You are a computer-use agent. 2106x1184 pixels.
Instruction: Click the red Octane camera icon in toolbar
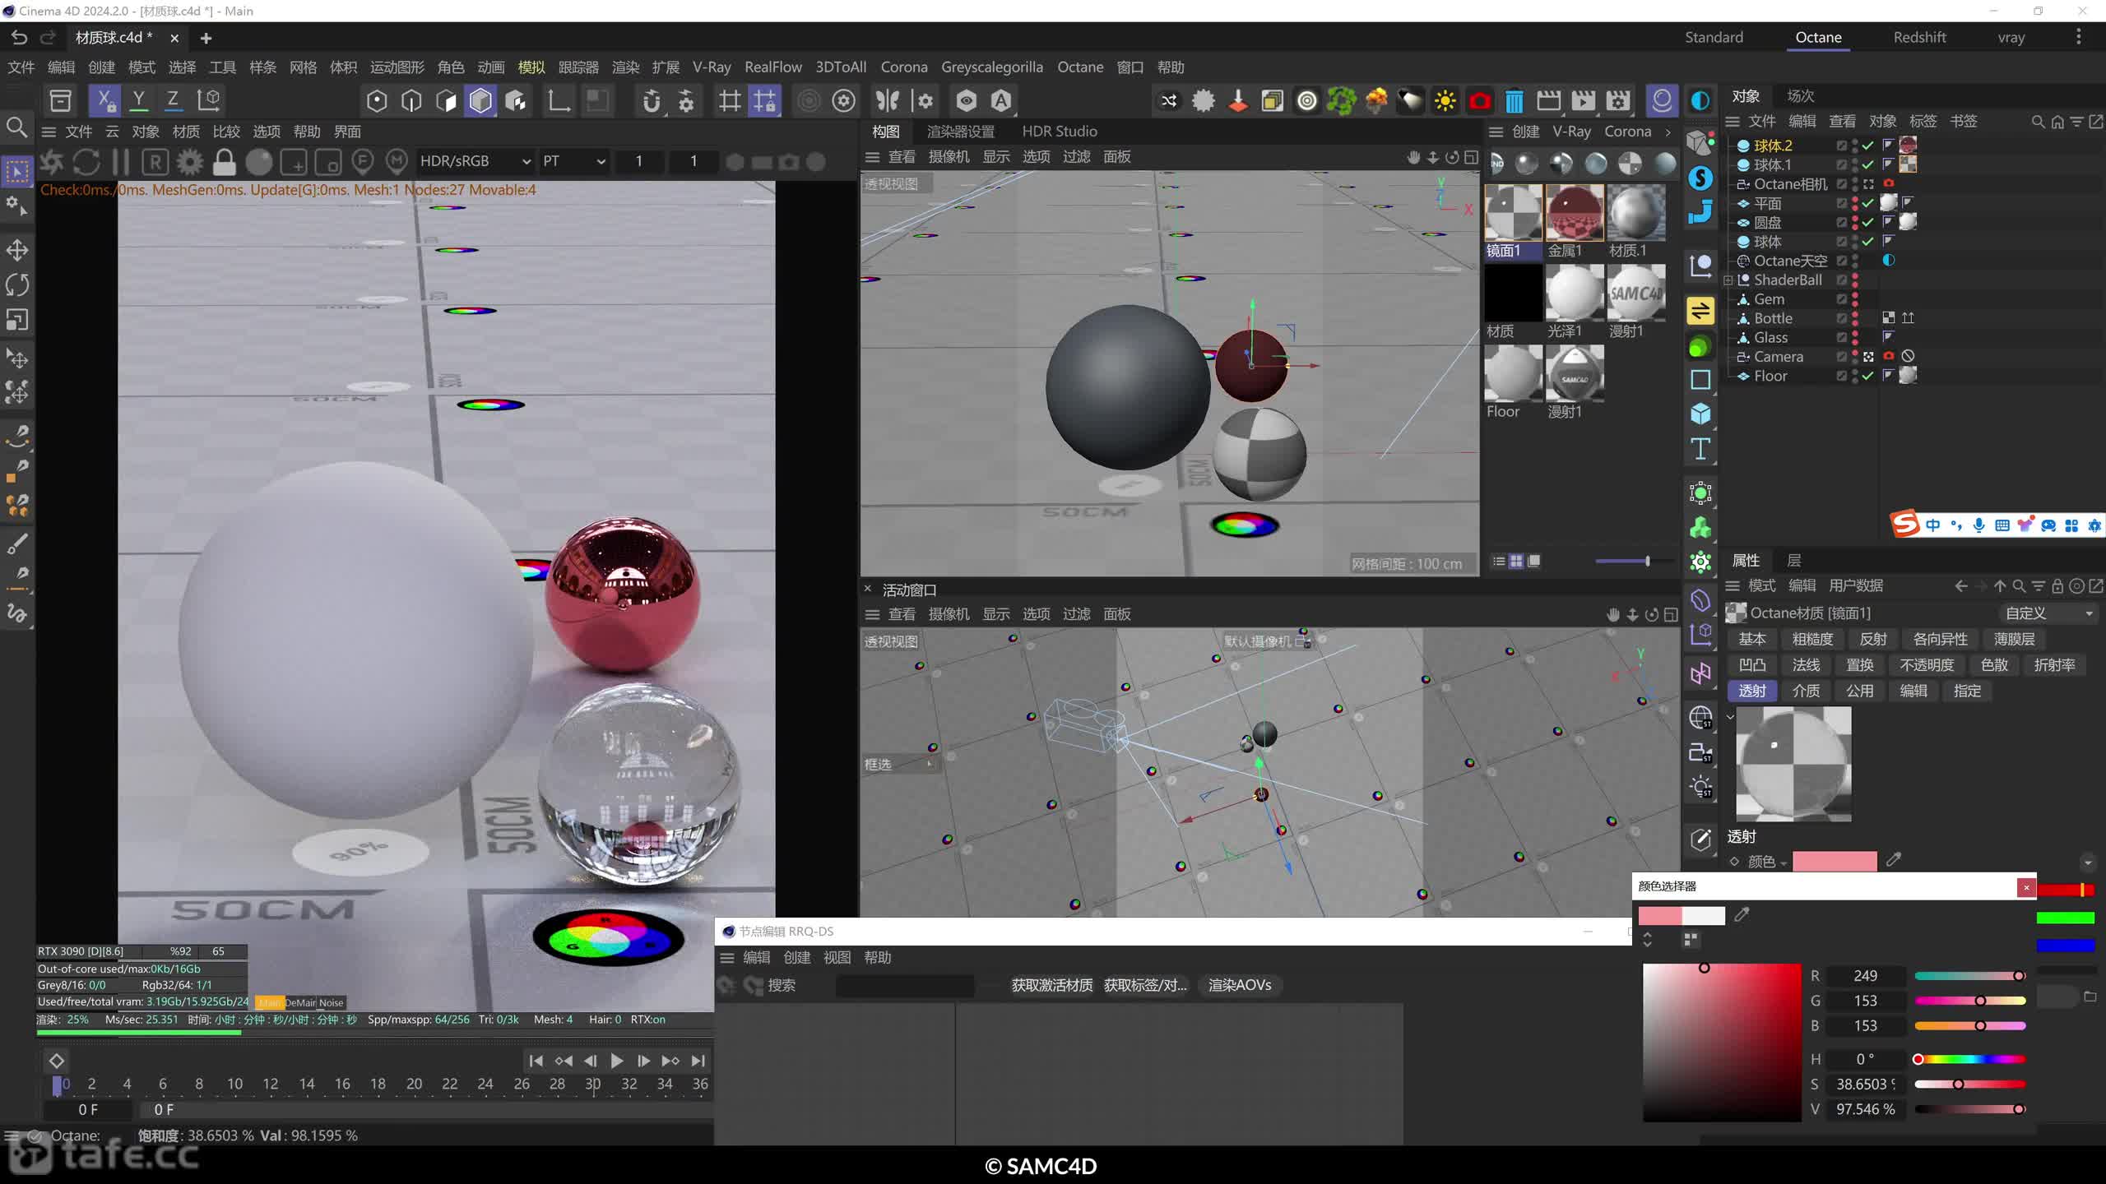tap(1479, 100)
